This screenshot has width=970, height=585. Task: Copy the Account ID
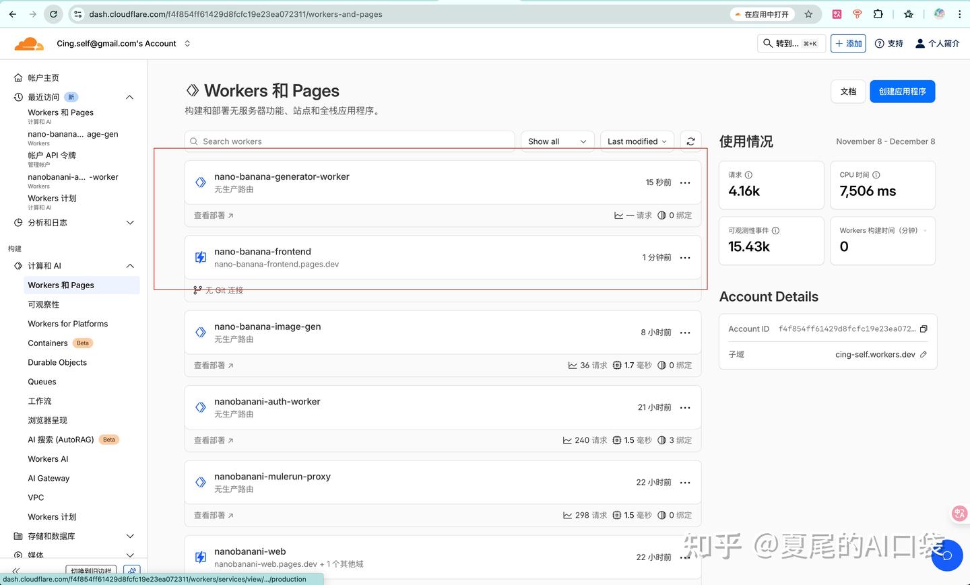[924, 329]
